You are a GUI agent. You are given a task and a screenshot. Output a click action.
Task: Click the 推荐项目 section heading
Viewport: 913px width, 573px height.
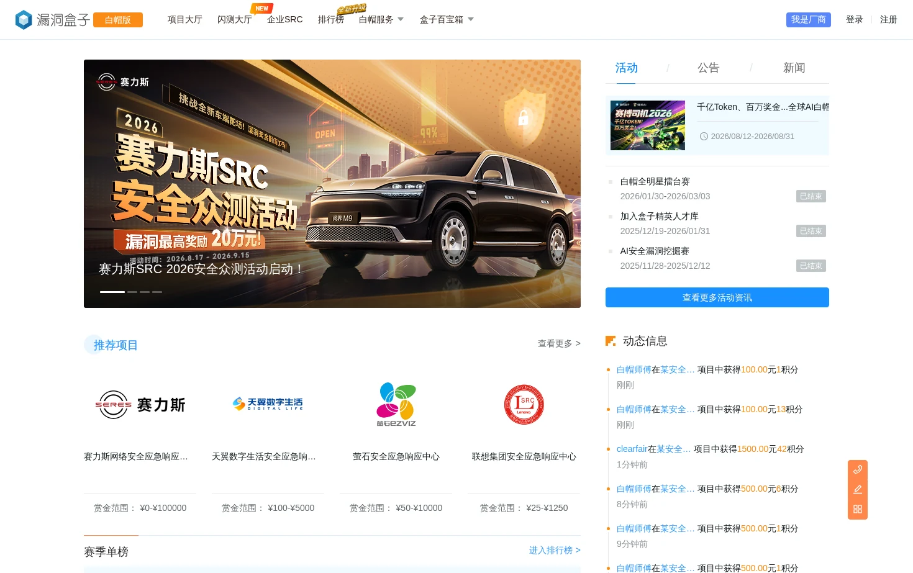tap(116, 345)
